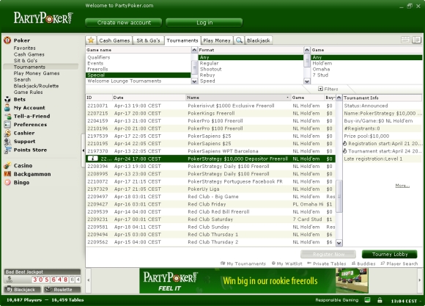
Task: Launch Roulette from bottom-left button
Action: tap(62, 289)
